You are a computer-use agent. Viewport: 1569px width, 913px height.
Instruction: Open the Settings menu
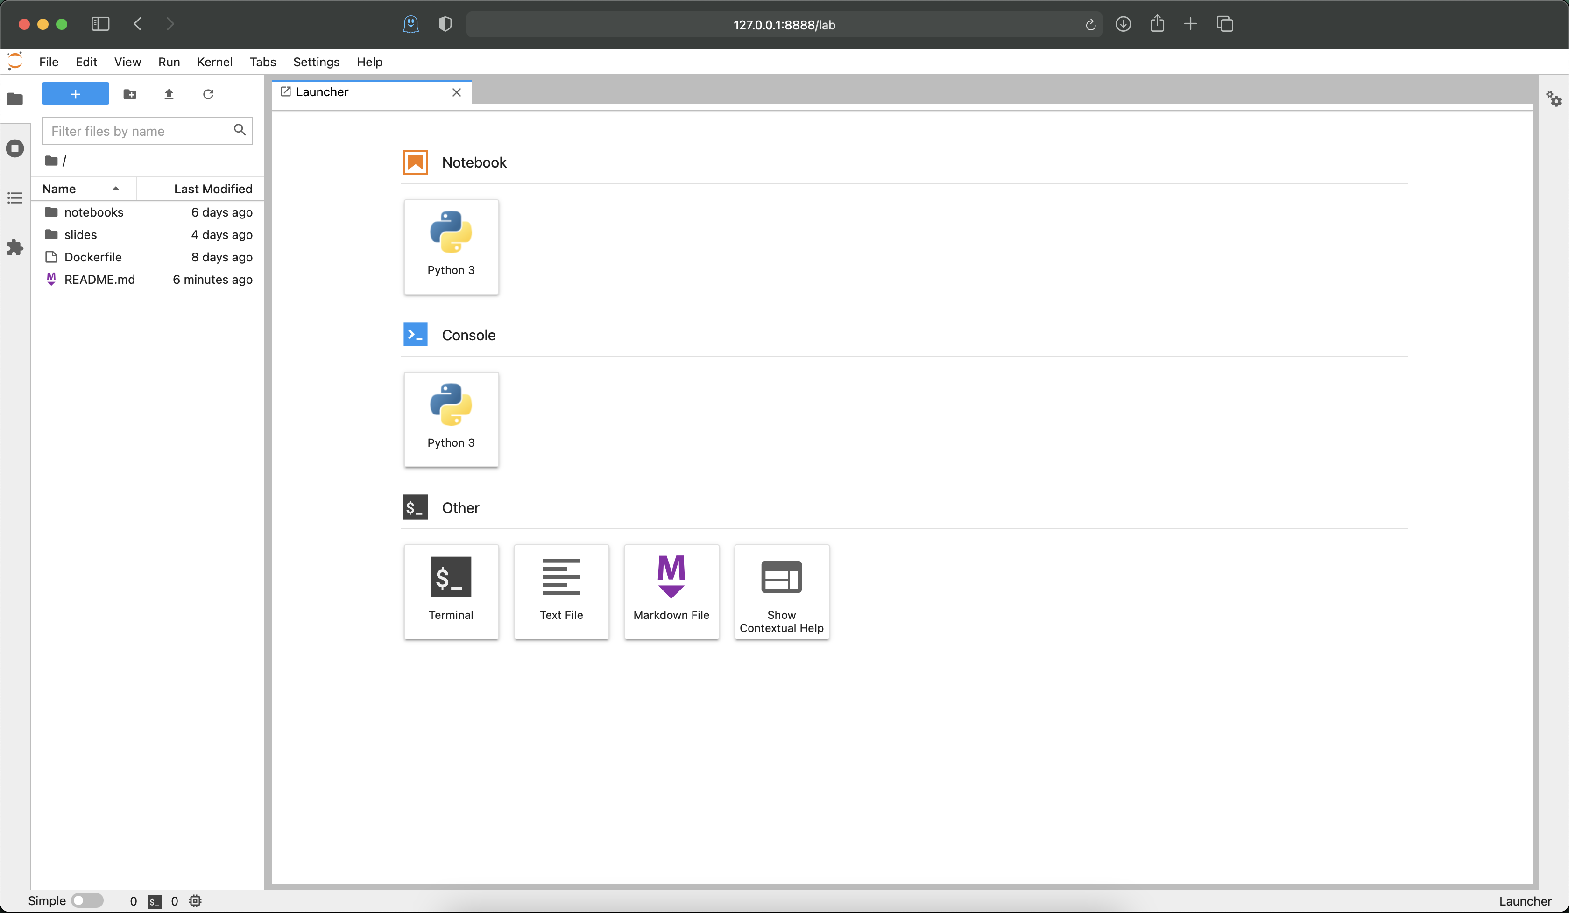pos(316,62)
